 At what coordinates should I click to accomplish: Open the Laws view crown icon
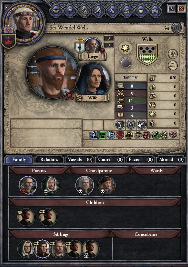point(56,11)
